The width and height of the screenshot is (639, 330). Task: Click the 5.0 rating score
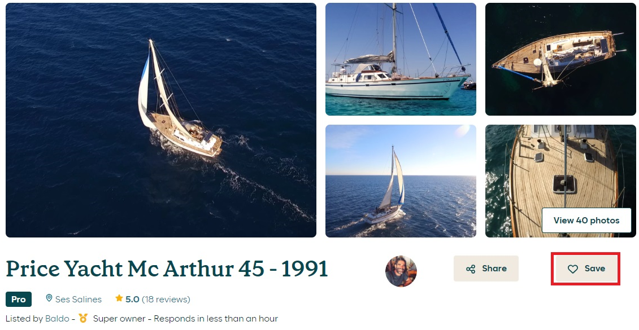click(x=132, y=300)
